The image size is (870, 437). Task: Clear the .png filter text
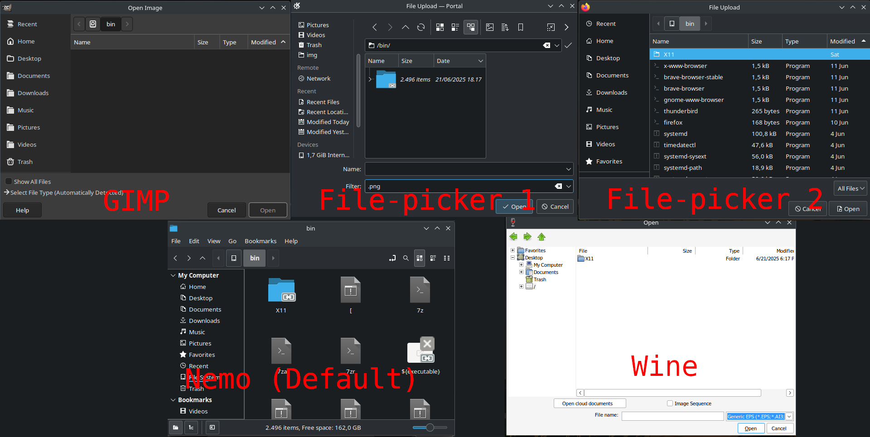pos(559,186)
